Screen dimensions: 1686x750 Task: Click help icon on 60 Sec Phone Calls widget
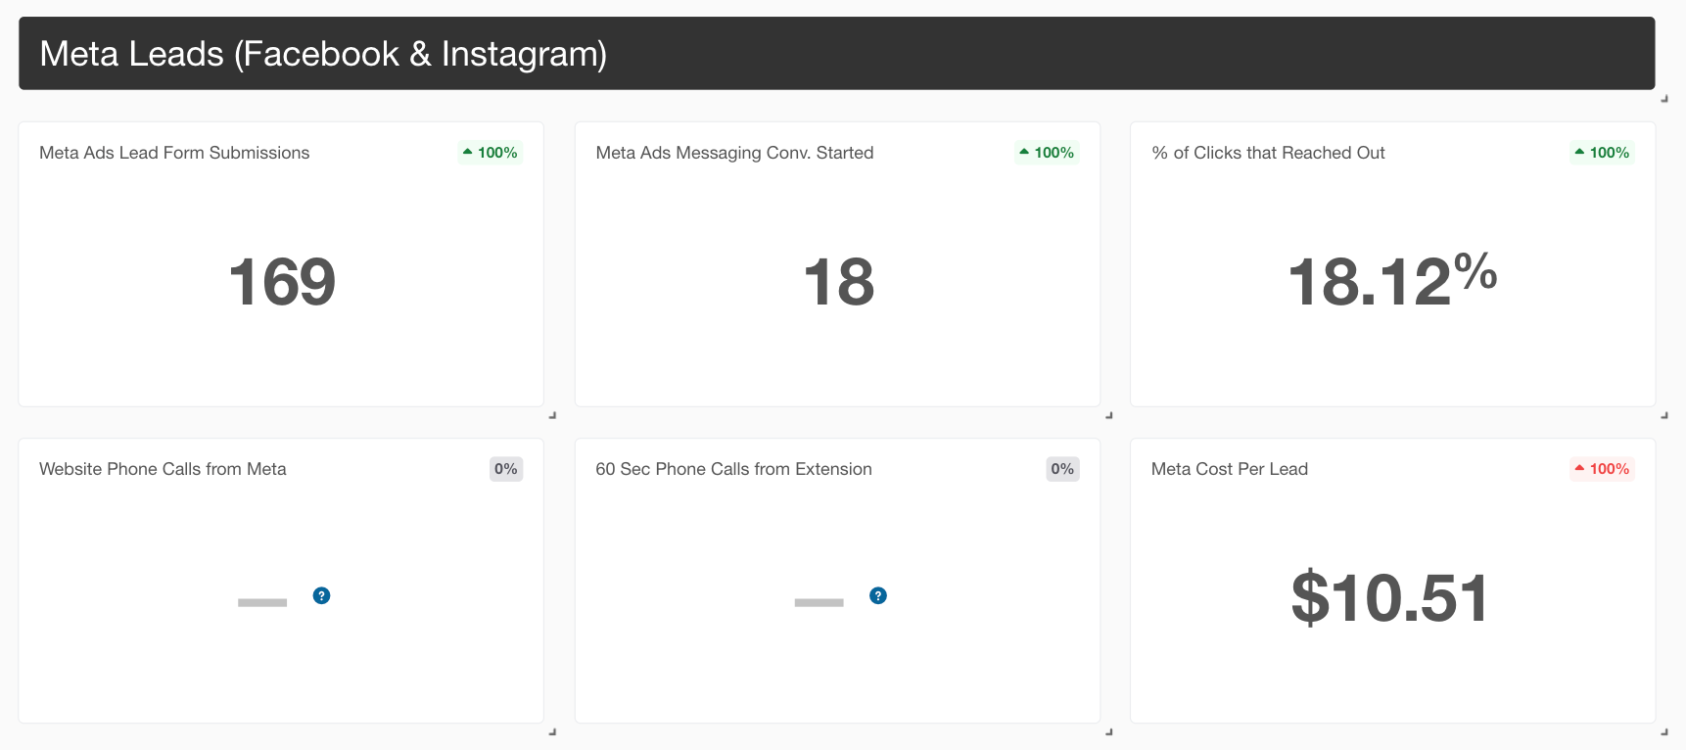point(878,595)
